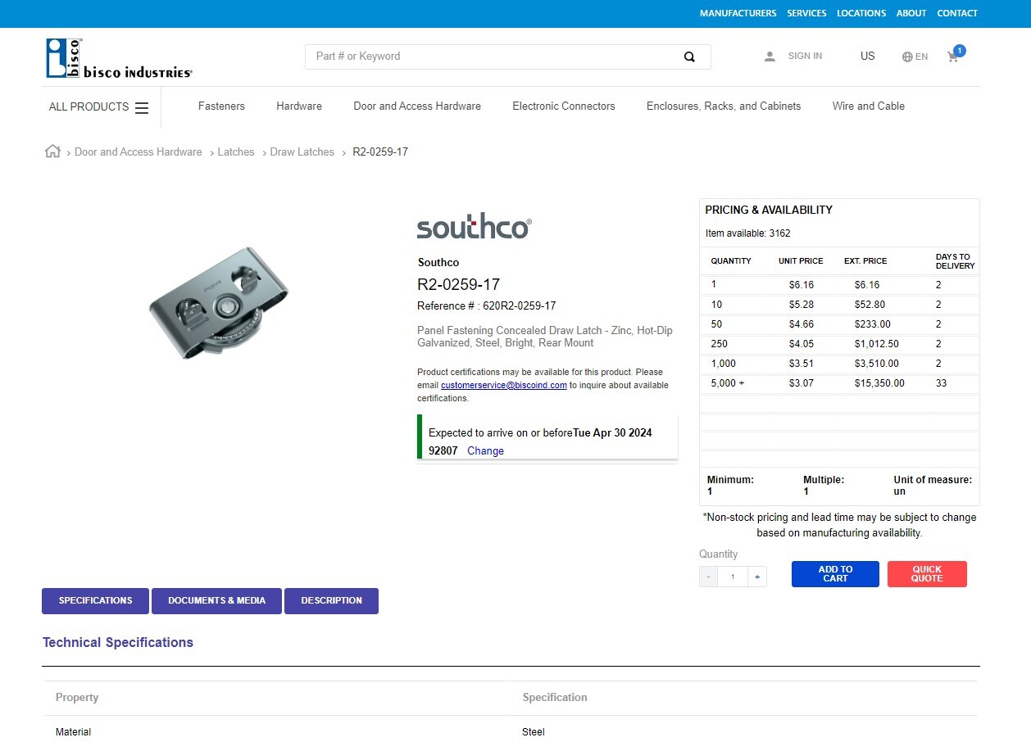Viewport: 1031px width, 742px height.
Task: Click the Southco brand logo
Action: point(474,226)
